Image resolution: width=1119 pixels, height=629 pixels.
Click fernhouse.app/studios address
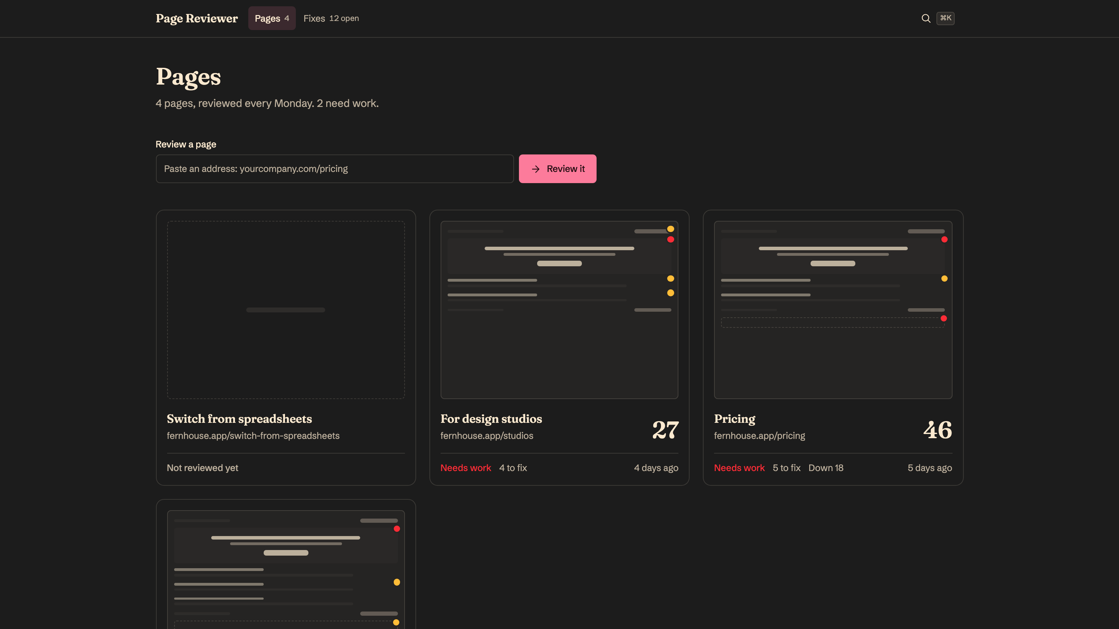tap(486, 436)
